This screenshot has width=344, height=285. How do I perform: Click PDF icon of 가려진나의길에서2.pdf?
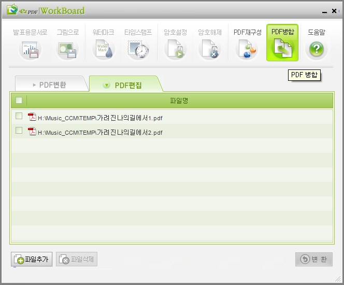32,131
